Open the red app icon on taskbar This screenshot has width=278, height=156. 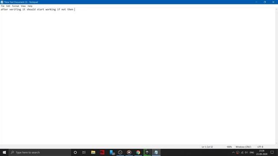coord(102,152)
